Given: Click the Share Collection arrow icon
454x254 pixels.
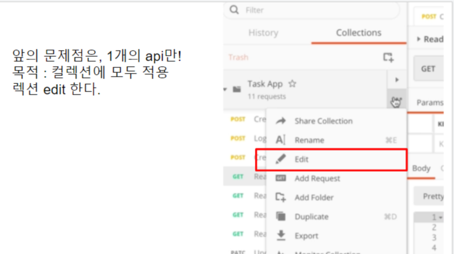Looking at the screenshot, I should (x=281, y=121).
